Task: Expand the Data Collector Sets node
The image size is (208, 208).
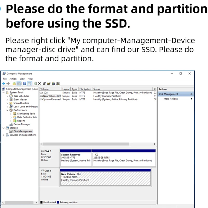Action: click(11, 118)
